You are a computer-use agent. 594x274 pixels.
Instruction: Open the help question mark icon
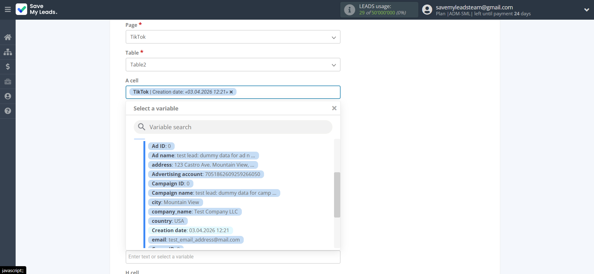[8, 111]
